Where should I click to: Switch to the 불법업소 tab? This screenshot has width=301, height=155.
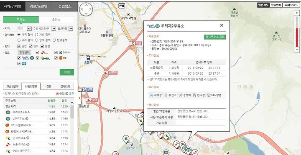pyautogui.click(x=65, y=6)
